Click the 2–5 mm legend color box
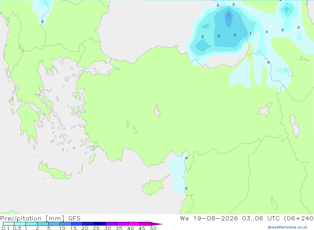The width and height of the screenshot is (314, 230). point(43,224)
